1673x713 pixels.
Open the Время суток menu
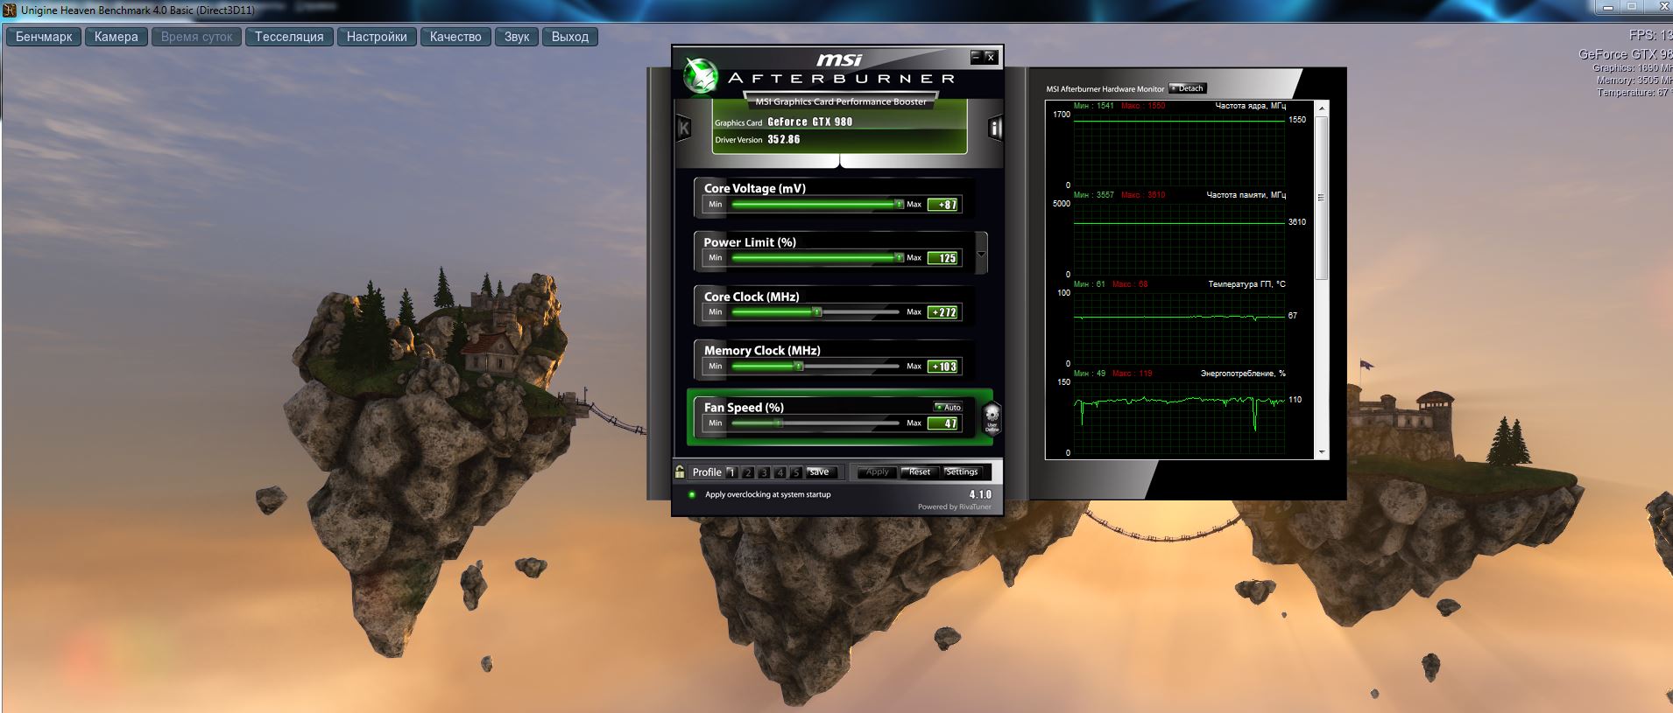[x=197, y=37]
